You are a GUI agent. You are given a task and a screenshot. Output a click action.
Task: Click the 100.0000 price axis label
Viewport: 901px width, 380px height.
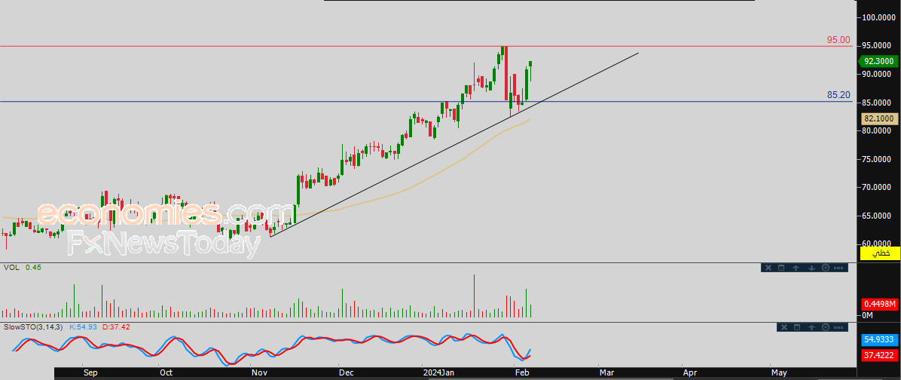click(x=877, y=17)
